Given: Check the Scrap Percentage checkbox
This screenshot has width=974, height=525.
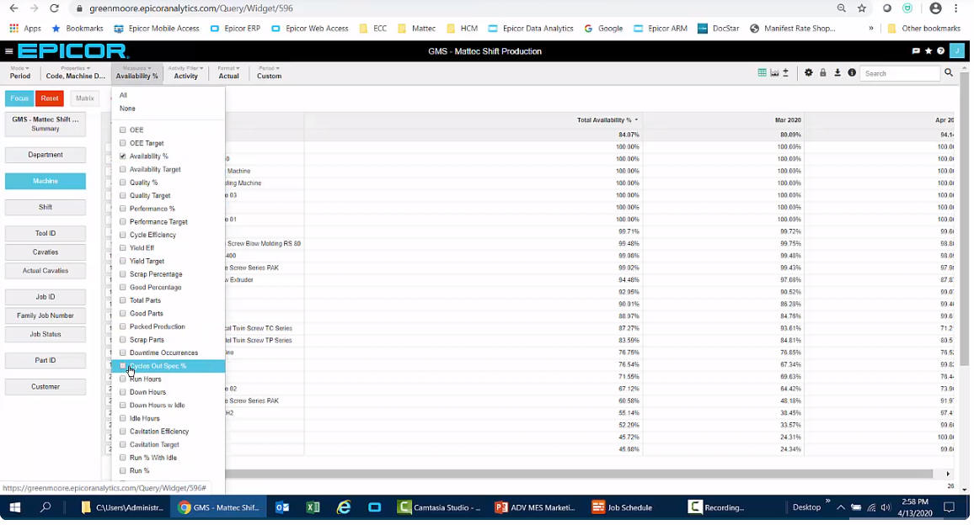Looking at the screenshot, I should click(x=122, y=273).
